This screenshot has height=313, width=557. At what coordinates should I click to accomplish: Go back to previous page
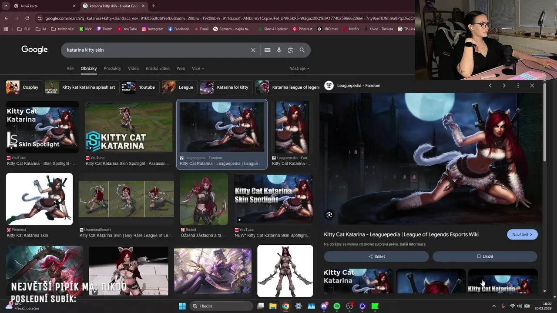pyautogui.click(x=6, y=18)
